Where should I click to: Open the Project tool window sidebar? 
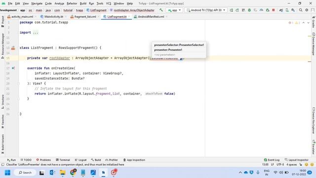tap(2, 21)
